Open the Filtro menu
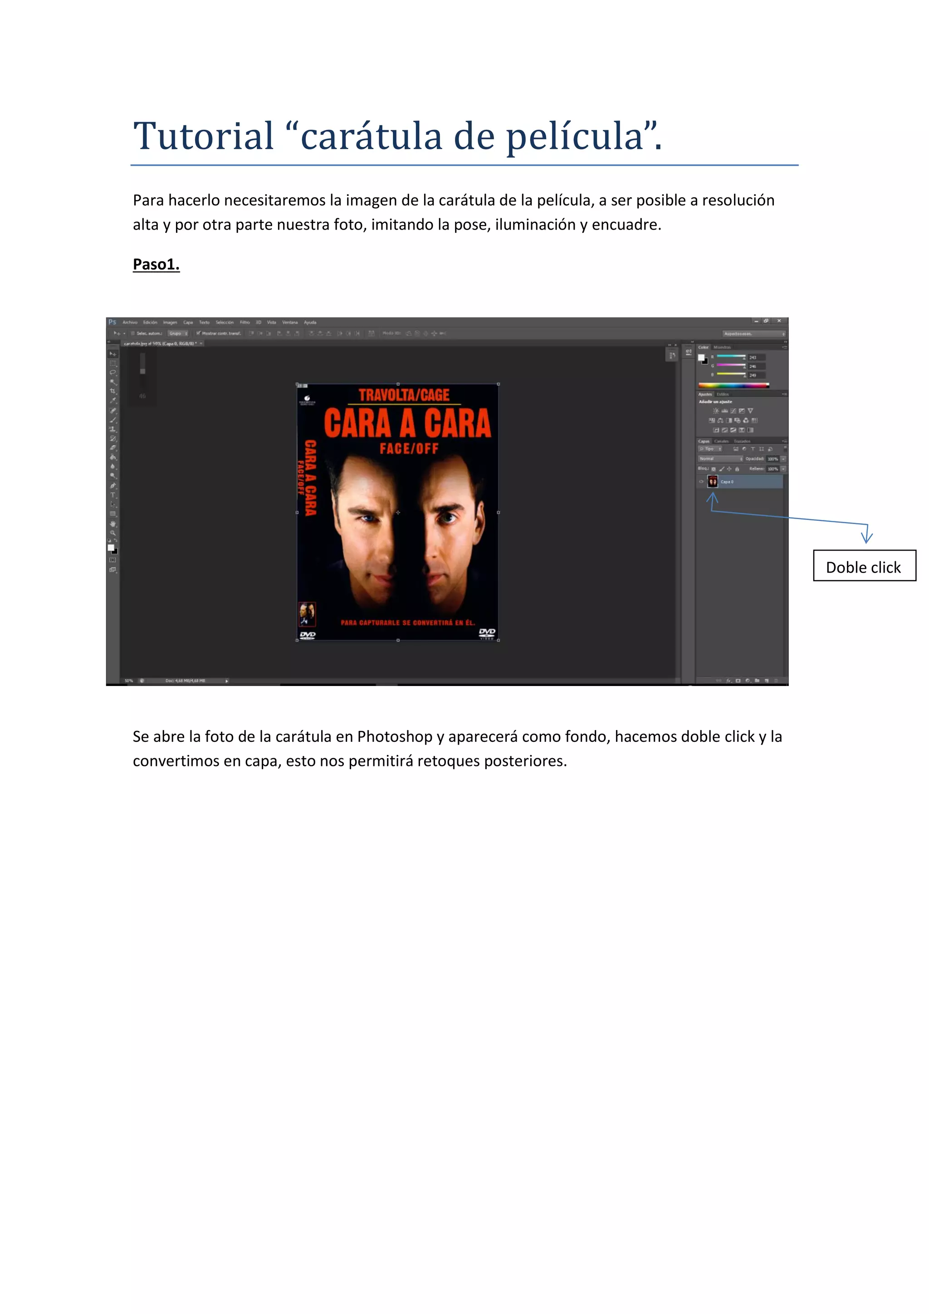929x1314 pixels. click(x=244, y=322)
